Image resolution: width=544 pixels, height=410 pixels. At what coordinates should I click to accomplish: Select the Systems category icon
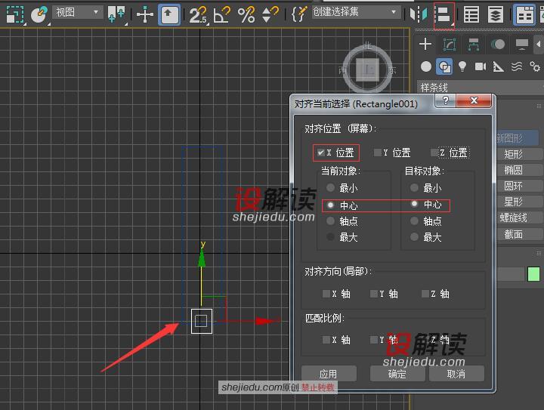point(535,66)
